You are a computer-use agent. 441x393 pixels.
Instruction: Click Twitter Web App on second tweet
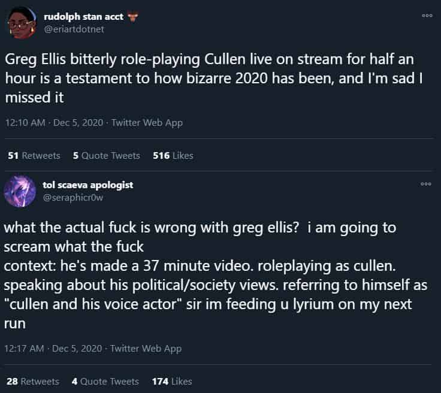tap(146, 348)
